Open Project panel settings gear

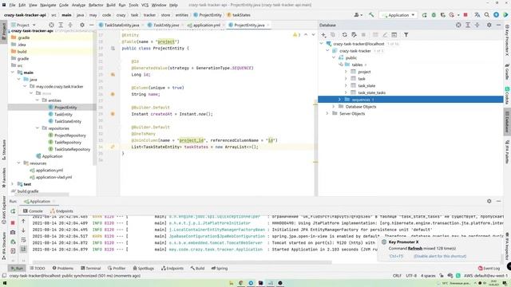82,25
